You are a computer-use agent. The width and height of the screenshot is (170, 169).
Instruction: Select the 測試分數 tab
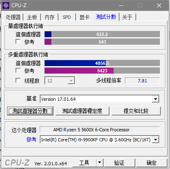[x=106, y=17]
